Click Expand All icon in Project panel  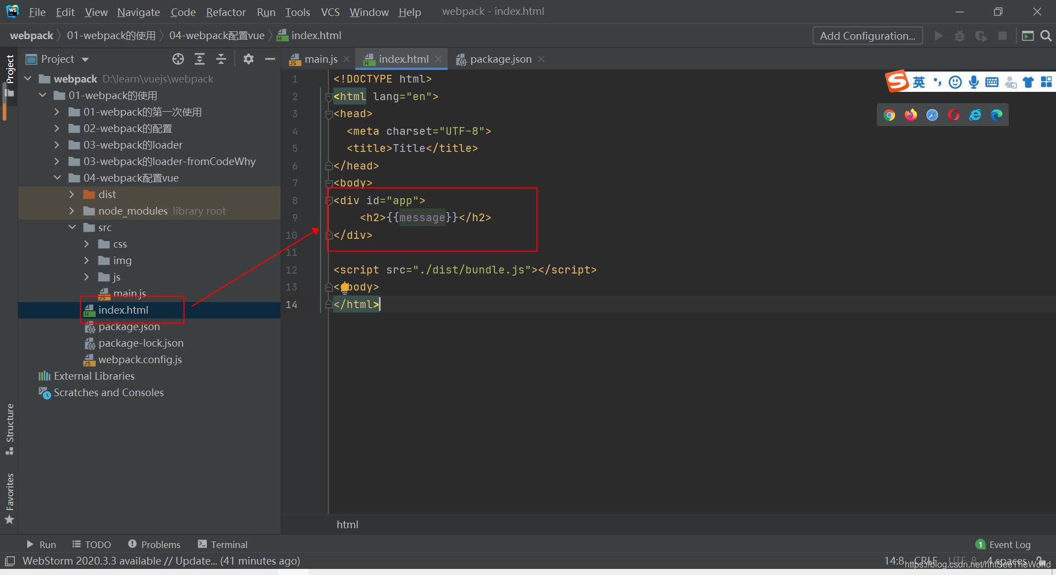click(x=200, y=59)
